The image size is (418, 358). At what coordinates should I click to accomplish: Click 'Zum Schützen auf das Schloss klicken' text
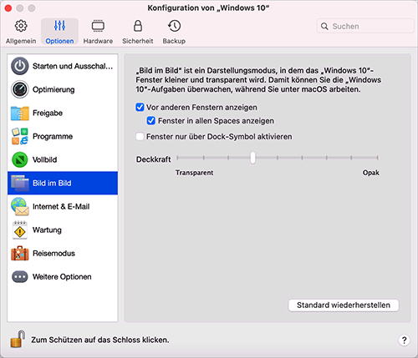coord(100,340)
